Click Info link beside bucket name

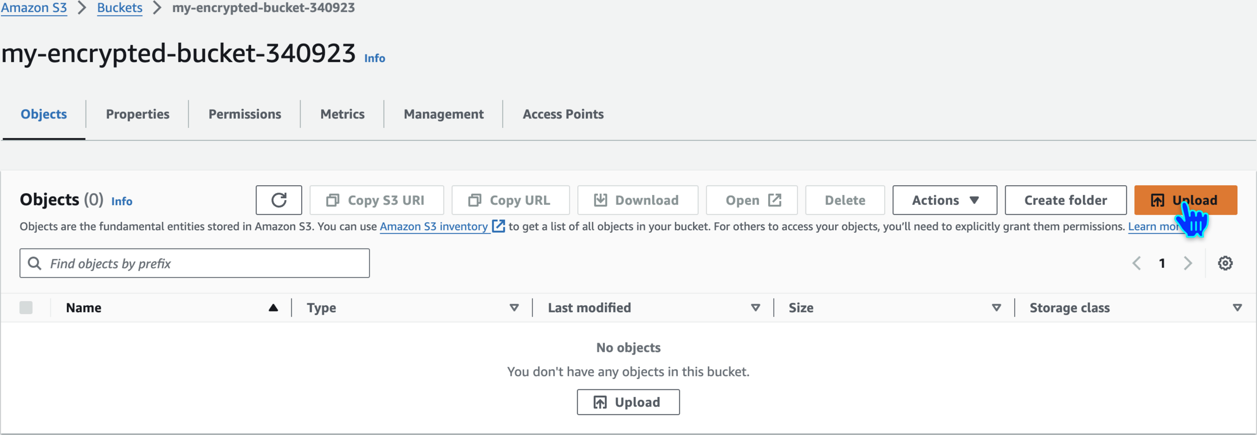(x=375, y=58)
